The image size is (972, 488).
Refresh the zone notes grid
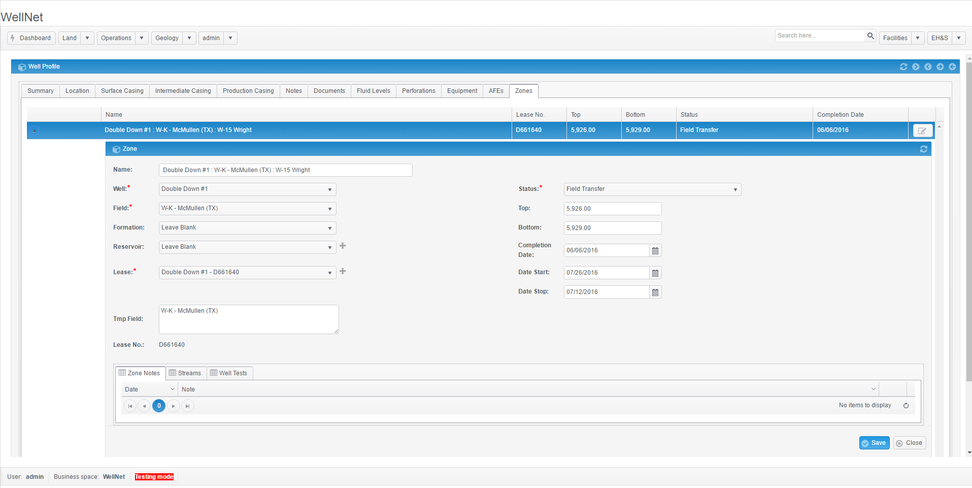coord(906,405)
